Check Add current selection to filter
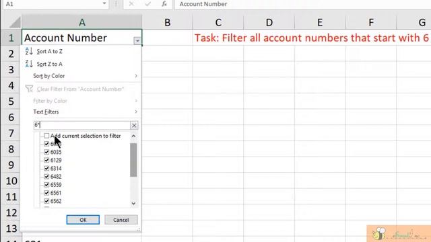The height and width of the screenshot is (242, 431). click(46, 136)
